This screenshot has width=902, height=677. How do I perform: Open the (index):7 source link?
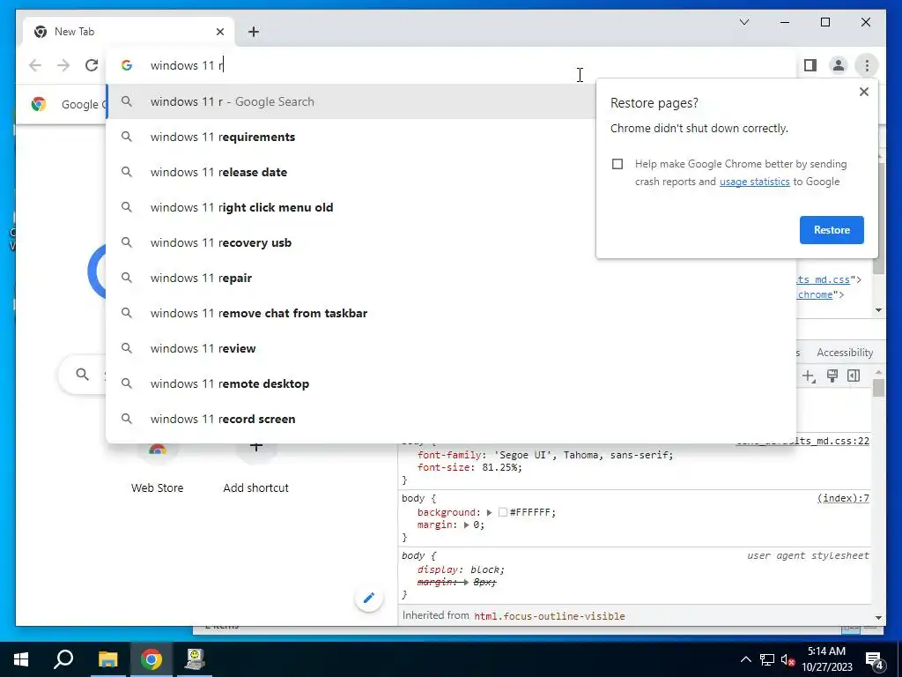coord(843,498)
